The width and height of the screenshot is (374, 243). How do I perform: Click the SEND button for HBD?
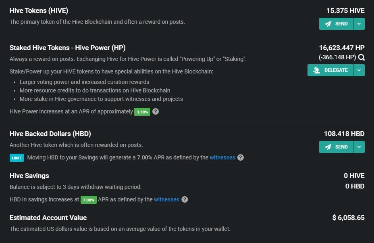pos(336,147)
